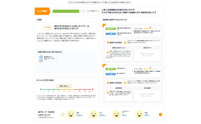
Task: Click the faded previous arrow in group matching
Action: [63, 114]
